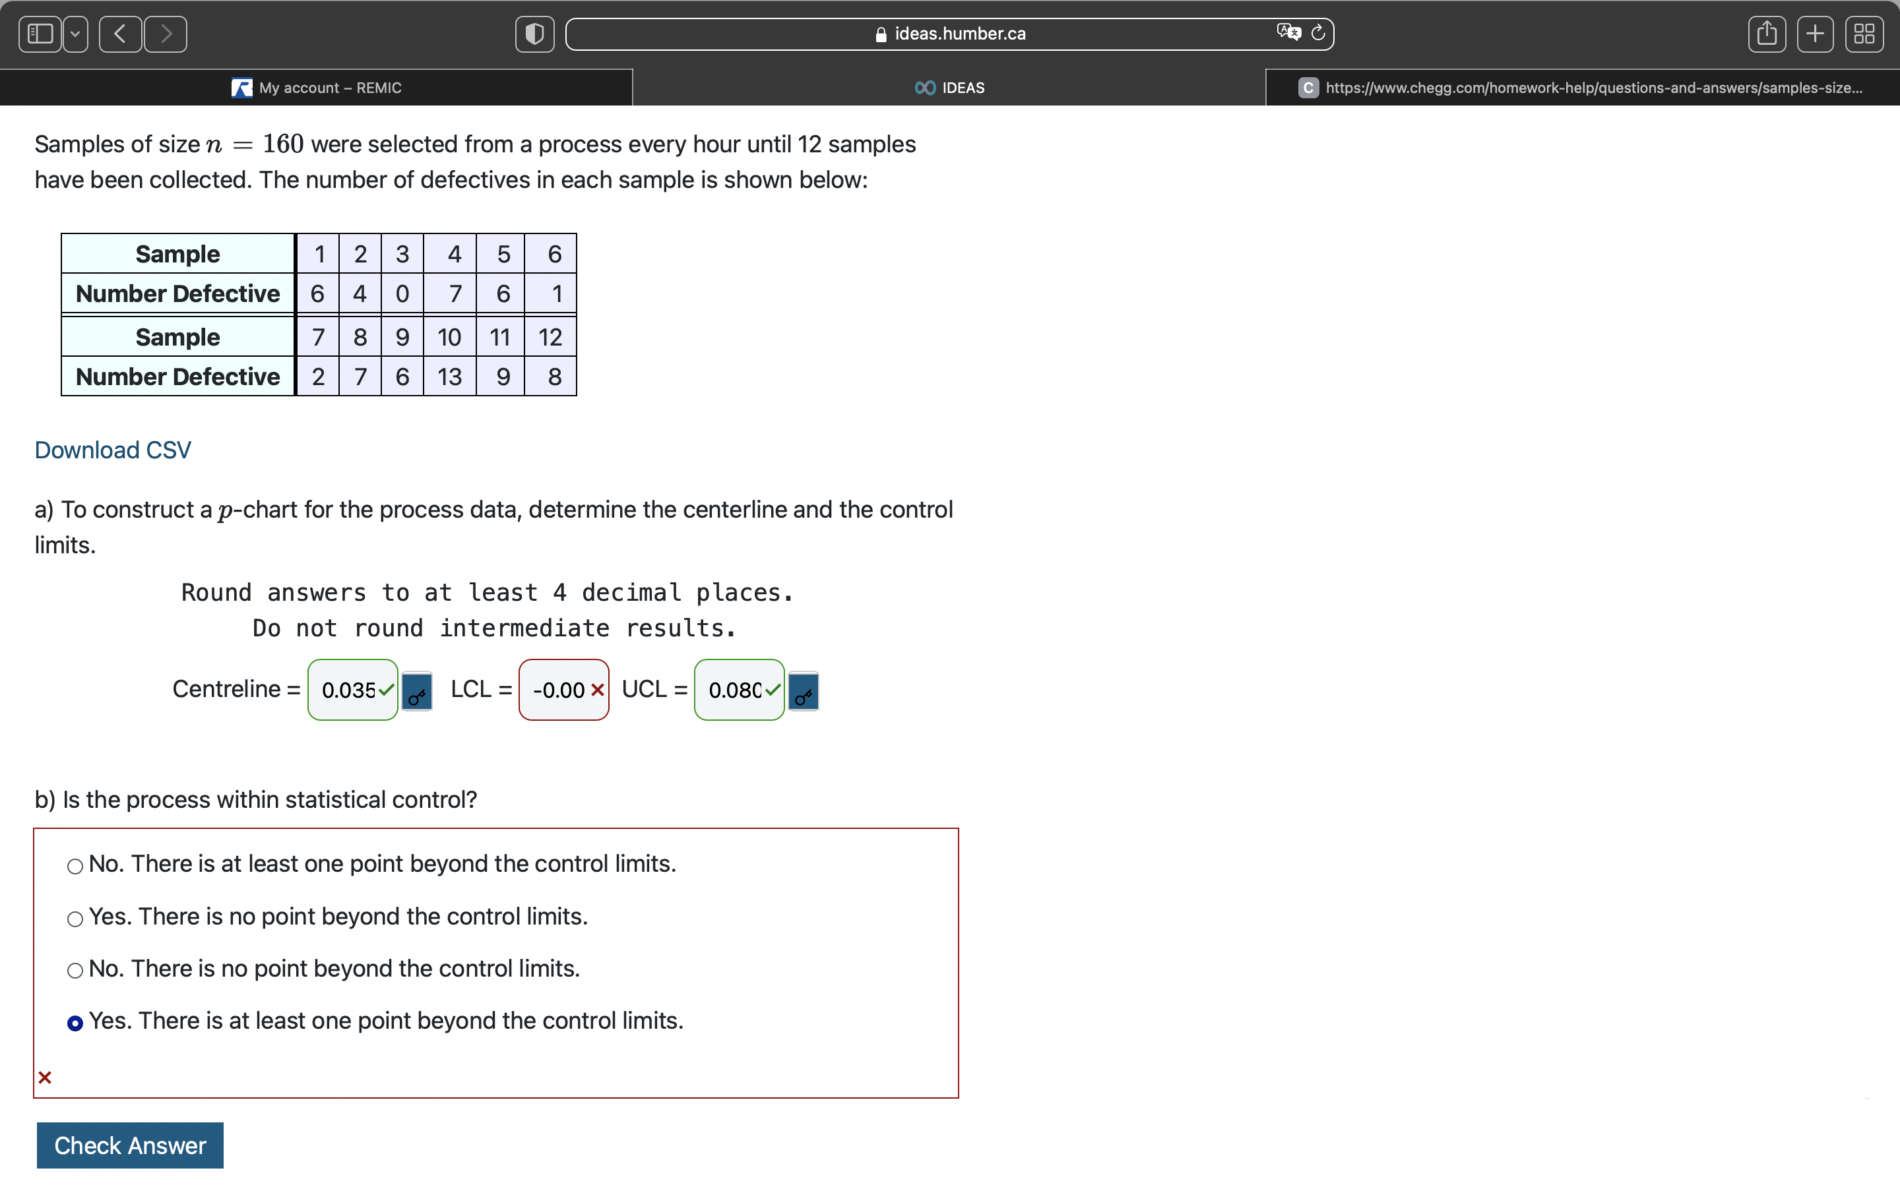Select 'No. There is no point beyond' option
This screenshot has width=1900, height=1187.
point(75,971)
